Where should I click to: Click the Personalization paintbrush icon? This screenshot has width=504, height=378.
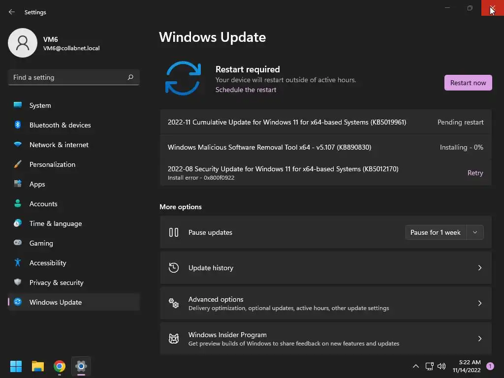tap(18, 164)
